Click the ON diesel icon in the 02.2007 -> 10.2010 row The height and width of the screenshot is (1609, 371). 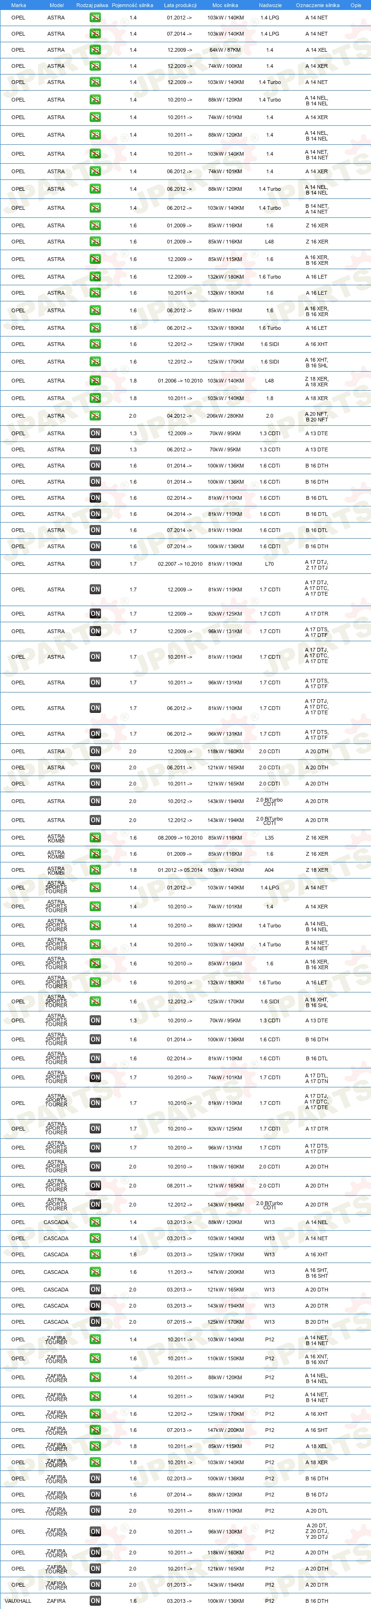point(95,563)
